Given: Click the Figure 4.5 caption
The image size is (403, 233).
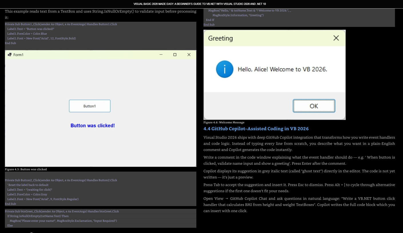Looking at the screenshot, I should (x=26, y=169).
